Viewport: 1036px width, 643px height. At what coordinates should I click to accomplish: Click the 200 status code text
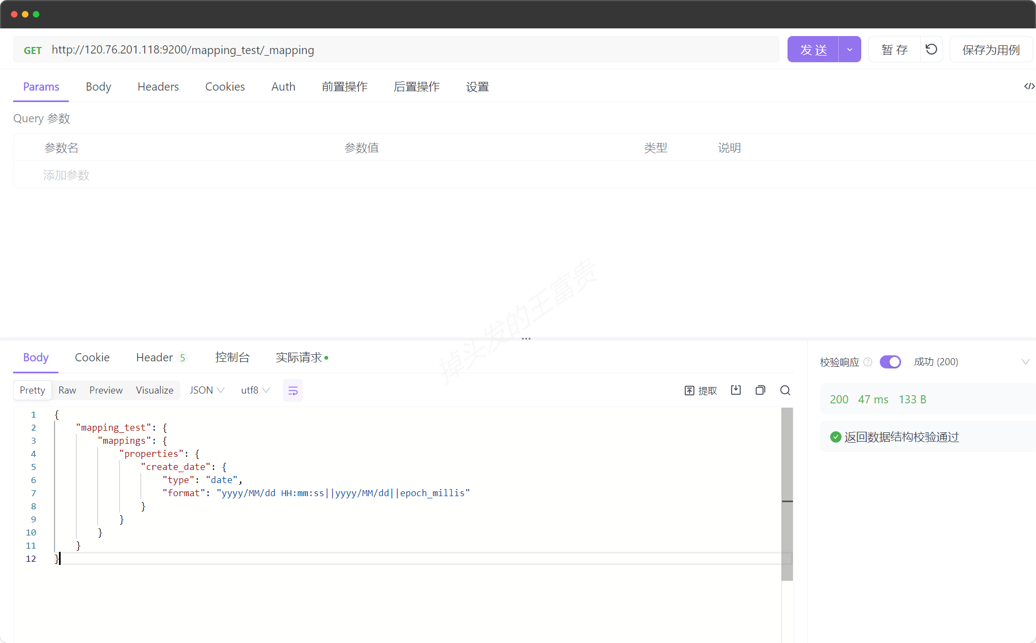[x=839, y=400]
